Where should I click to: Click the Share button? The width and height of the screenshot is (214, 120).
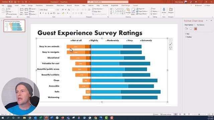[207, 5]
